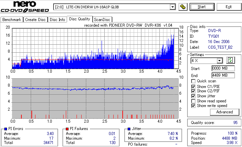
Task: Click Jitter maximum 8.2 %
Action: point(174,138)
